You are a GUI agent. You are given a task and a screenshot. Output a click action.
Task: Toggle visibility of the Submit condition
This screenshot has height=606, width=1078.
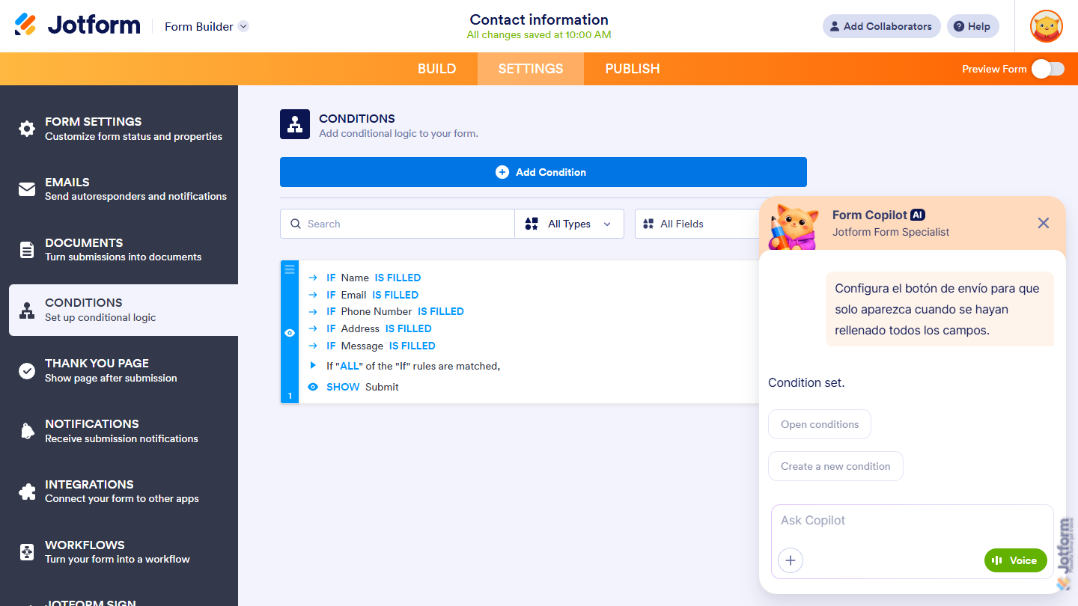tap(290, 332)
